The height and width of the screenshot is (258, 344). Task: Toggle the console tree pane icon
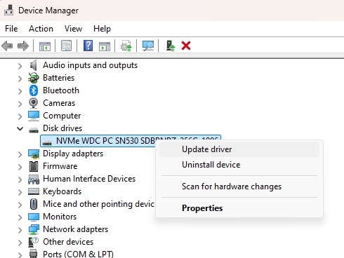pyautogui.click(x=45, y=46)
